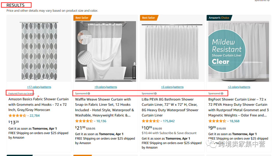Open Amazon Basics Fabric Shower Curtain title link

coord(39,104)
